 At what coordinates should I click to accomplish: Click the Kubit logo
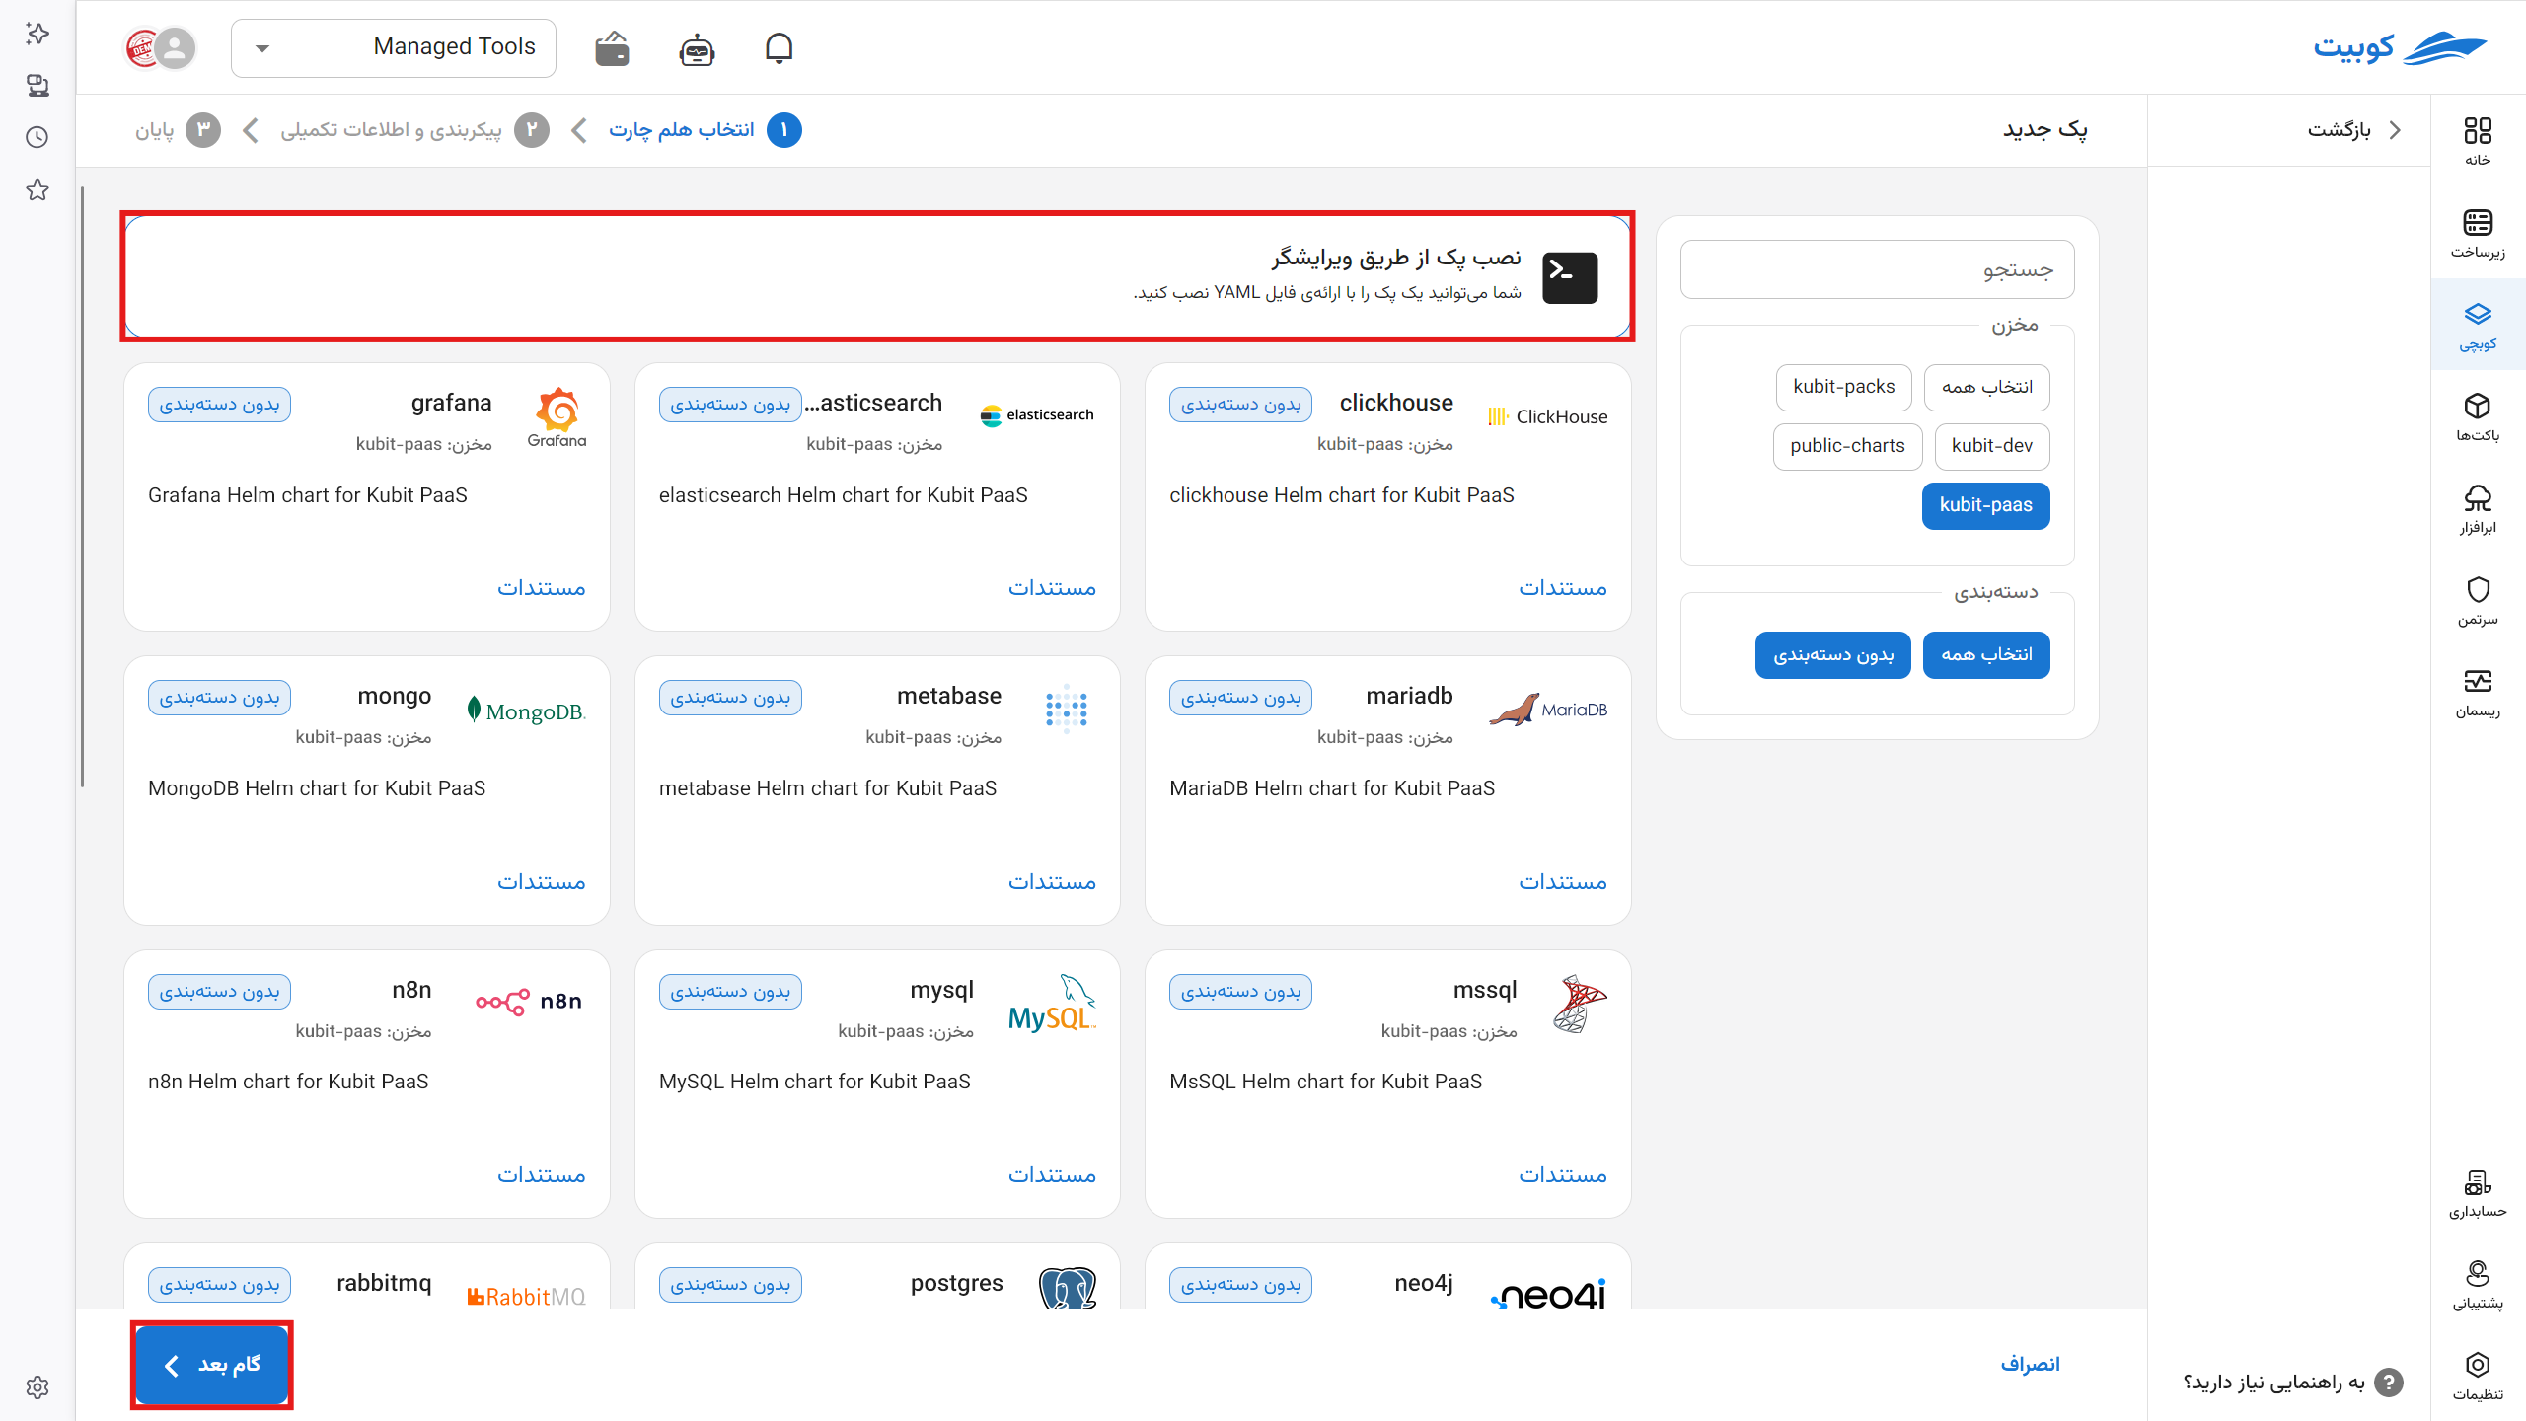(x=2400, y=47)
